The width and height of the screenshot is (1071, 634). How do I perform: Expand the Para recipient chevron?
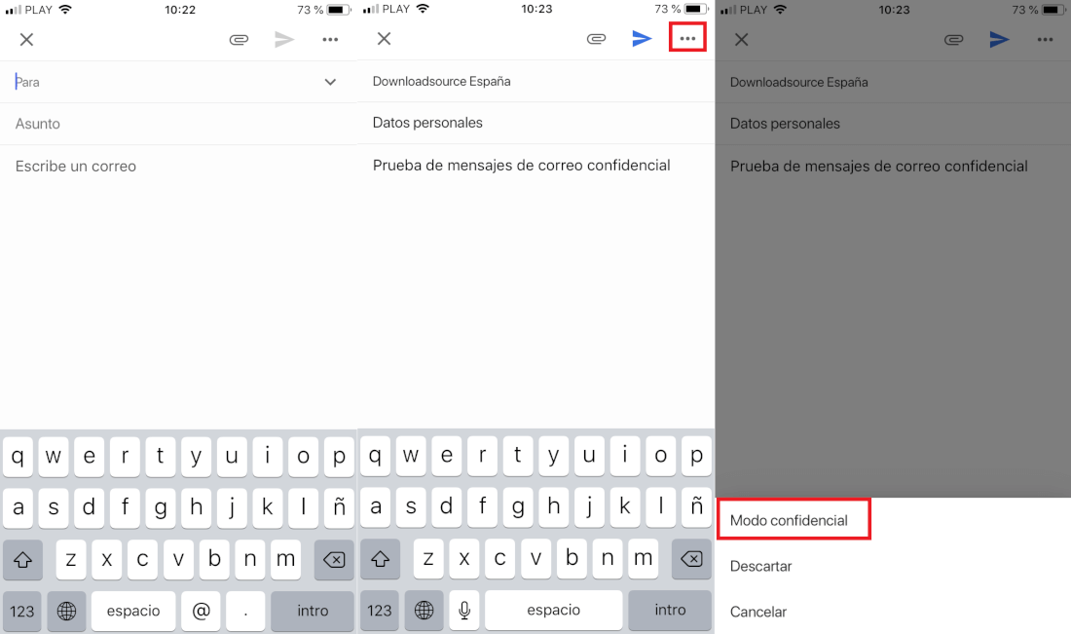click(x=330, y=82)
